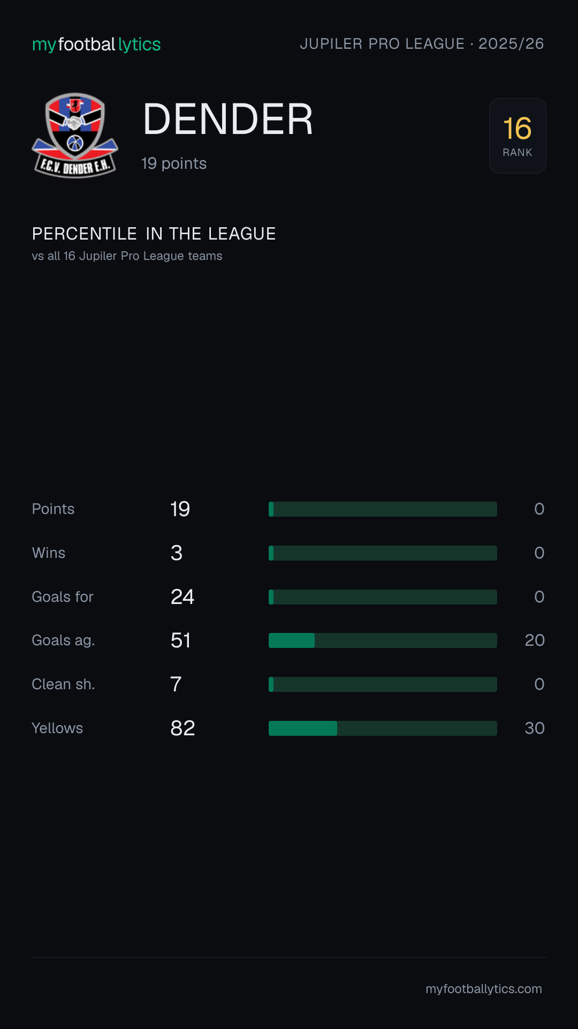Click the DENDER team name heading
The image size is (578, 1029).
pos(227,119)
